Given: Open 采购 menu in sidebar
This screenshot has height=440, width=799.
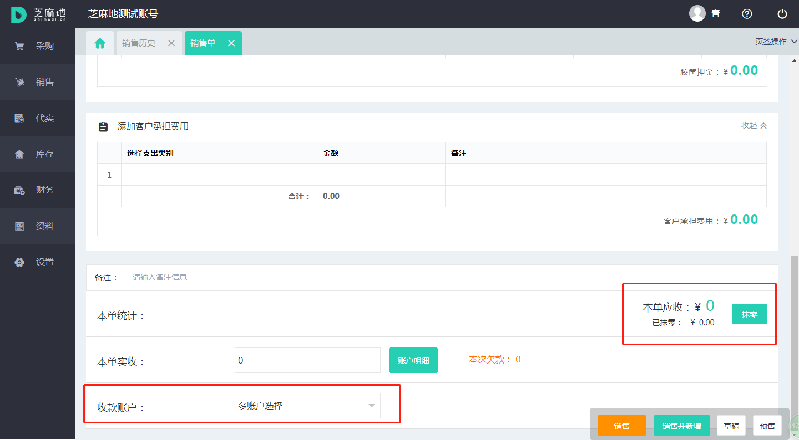Looking at the screenshot, I should 37,46.
